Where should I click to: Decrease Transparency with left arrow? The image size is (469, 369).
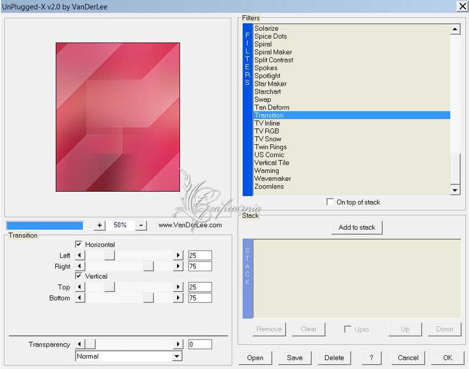coord(80,344)
